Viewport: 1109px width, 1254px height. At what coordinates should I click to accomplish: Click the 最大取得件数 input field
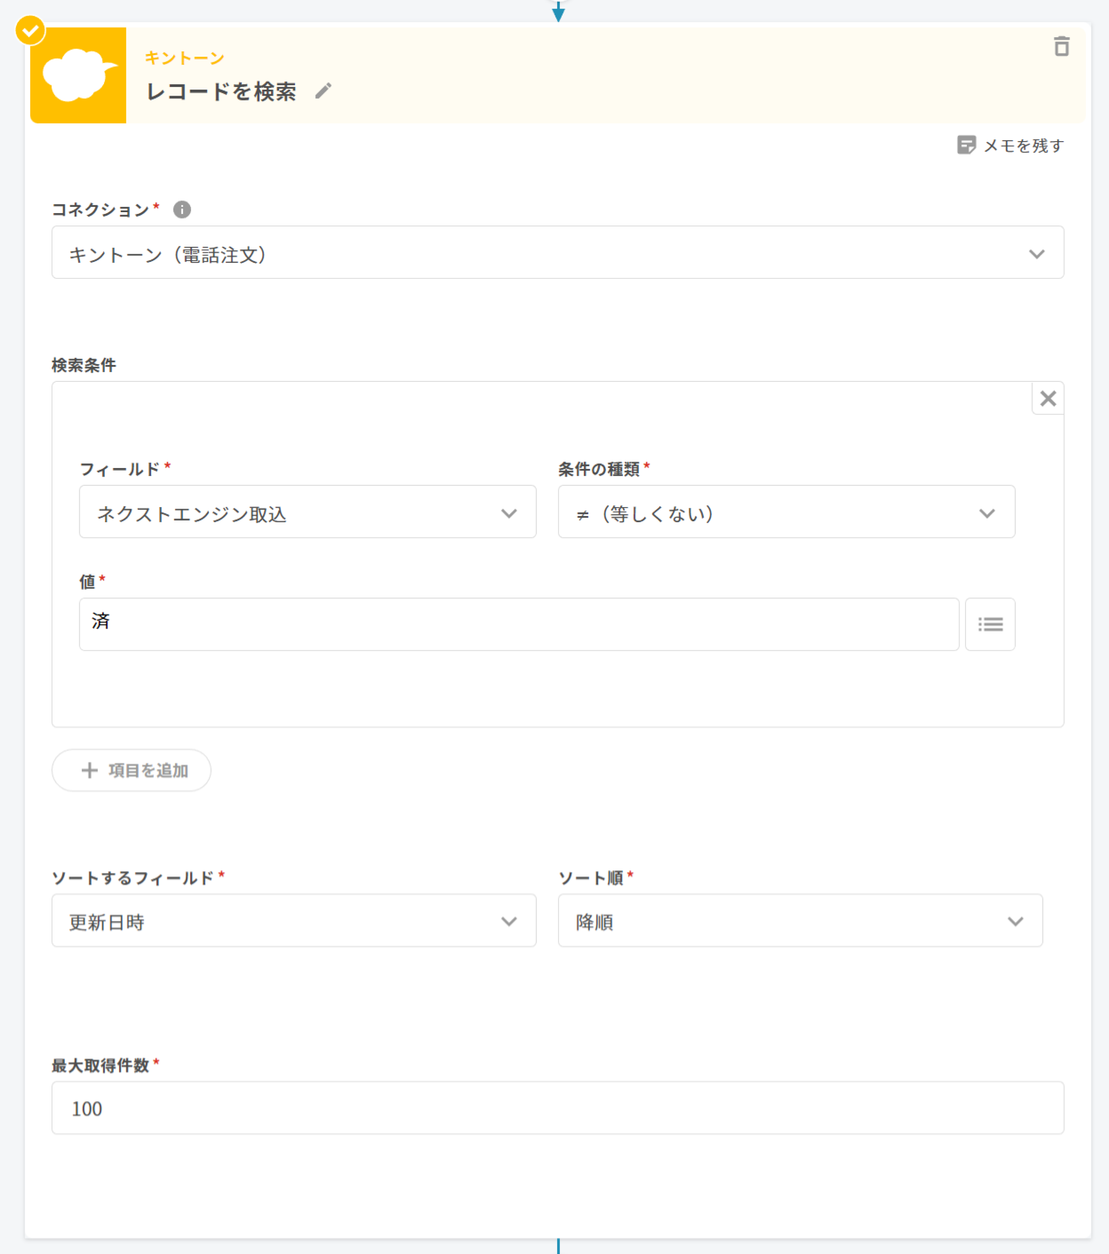[x=557, y=1107]
